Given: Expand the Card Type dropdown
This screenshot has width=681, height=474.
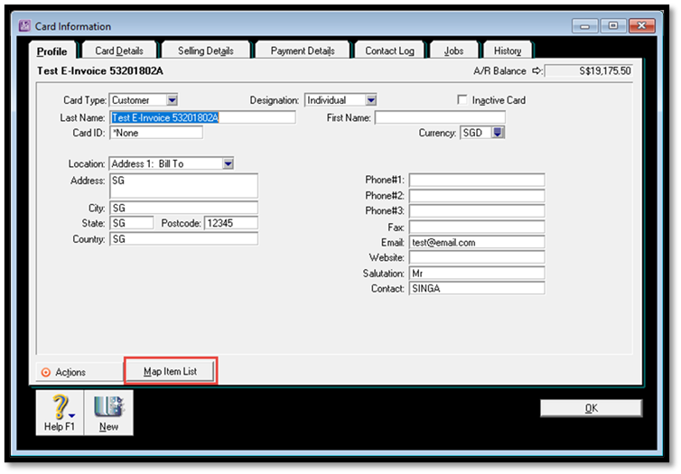Looking at the screenshot, I should [172, 100].
